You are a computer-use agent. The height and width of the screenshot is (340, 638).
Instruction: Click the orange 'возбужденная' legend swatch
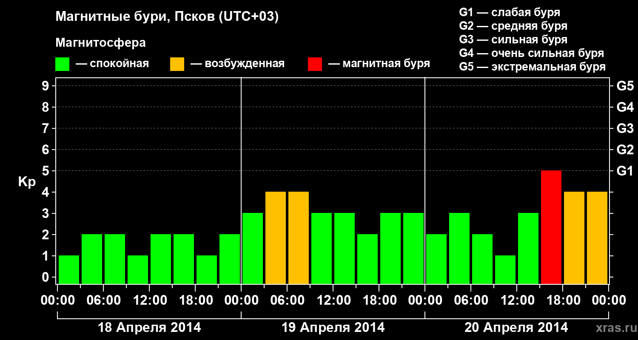(x=177, y=64)
